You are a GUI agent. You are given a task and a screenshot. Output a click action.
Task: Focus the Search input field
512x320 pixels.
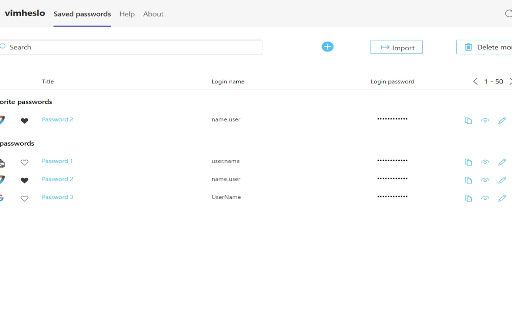point(131,47)
